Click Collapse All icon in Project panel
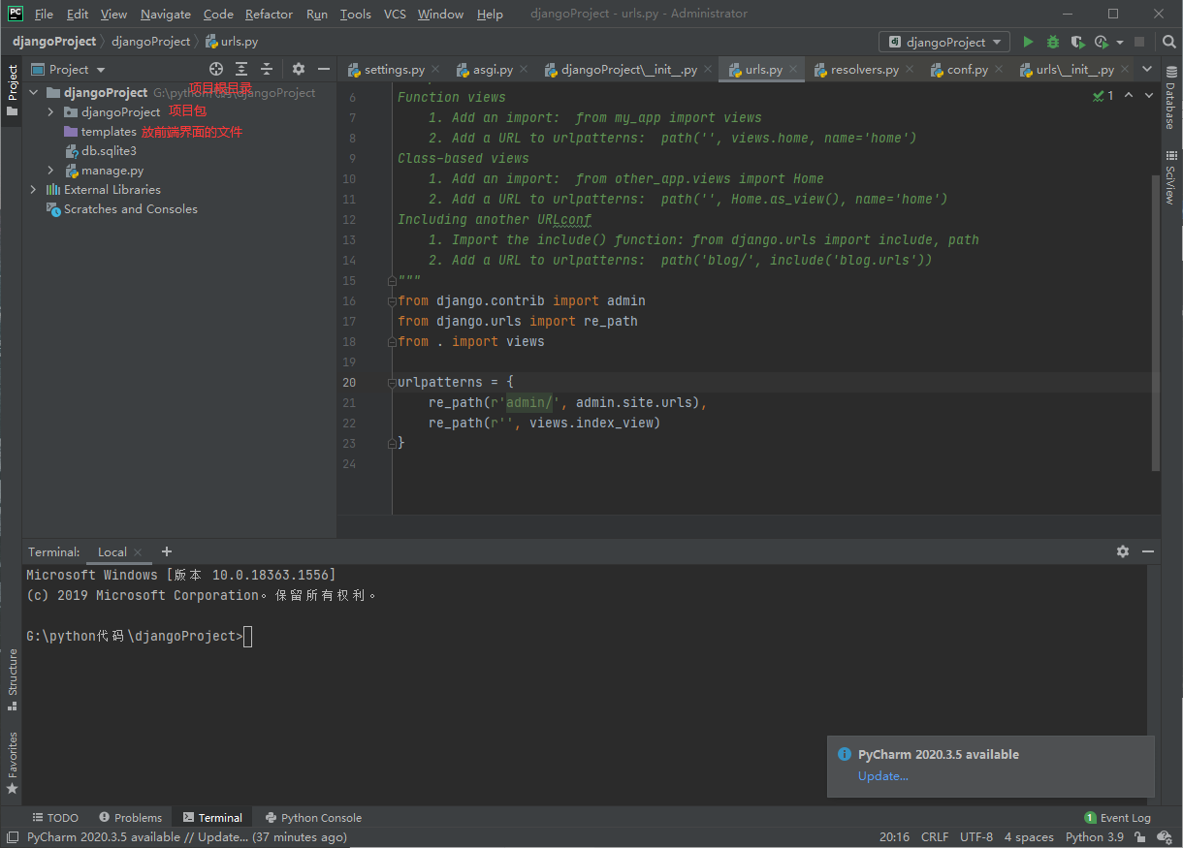Viewport: 1183px width, 848px height. [267, 69]
